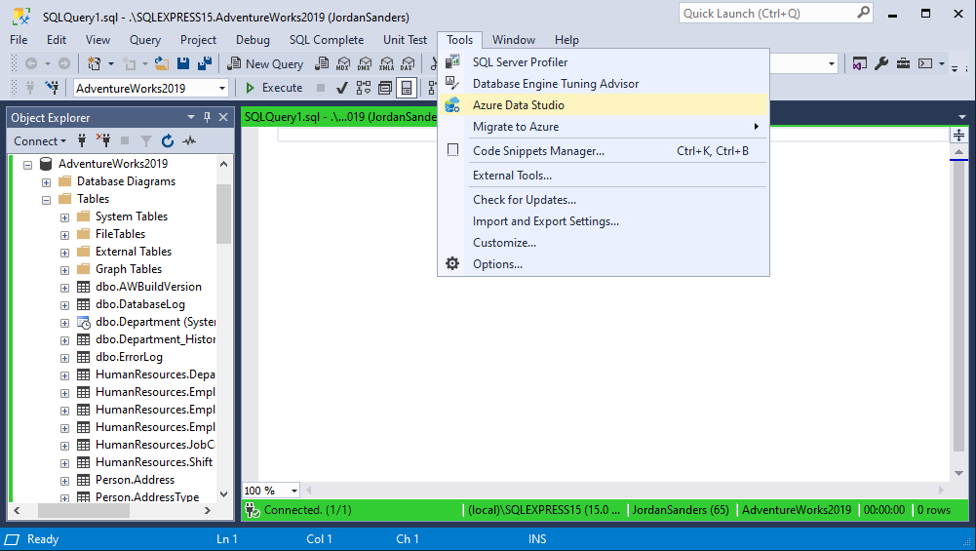
Task: Click the Object Explorer horizontal scrollbar thumb
Action: (x=84, y=510)
